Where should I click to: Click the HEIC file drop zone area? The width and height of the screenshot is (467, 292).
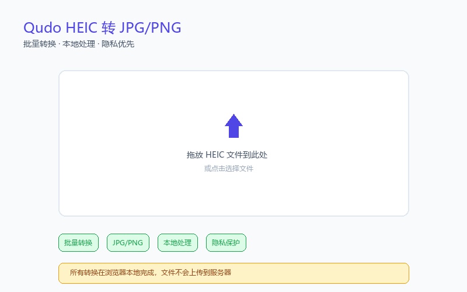pos(234,143)
